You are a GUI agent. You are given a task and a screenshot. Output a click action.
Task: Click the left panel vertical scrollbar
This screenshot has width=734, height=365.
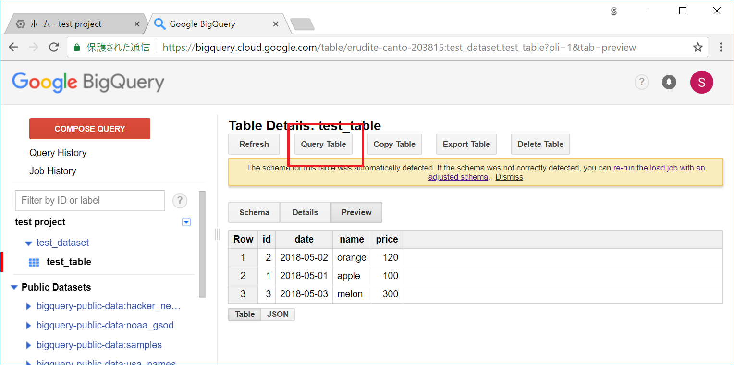pos(202,244)
